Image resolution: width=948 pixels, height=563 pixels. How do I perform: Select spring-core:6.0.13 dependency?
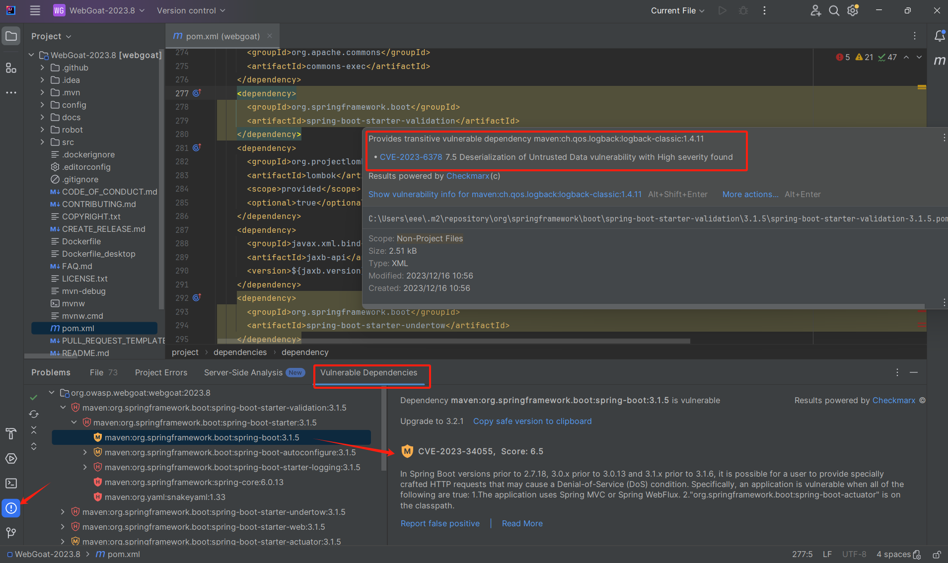194,482
